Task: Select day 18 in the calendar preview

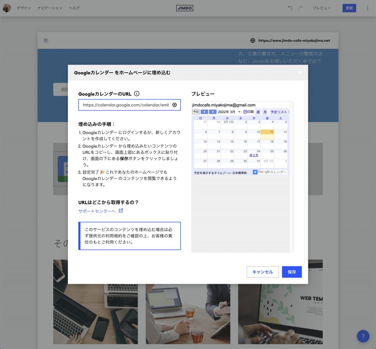Action: [267, 144]
